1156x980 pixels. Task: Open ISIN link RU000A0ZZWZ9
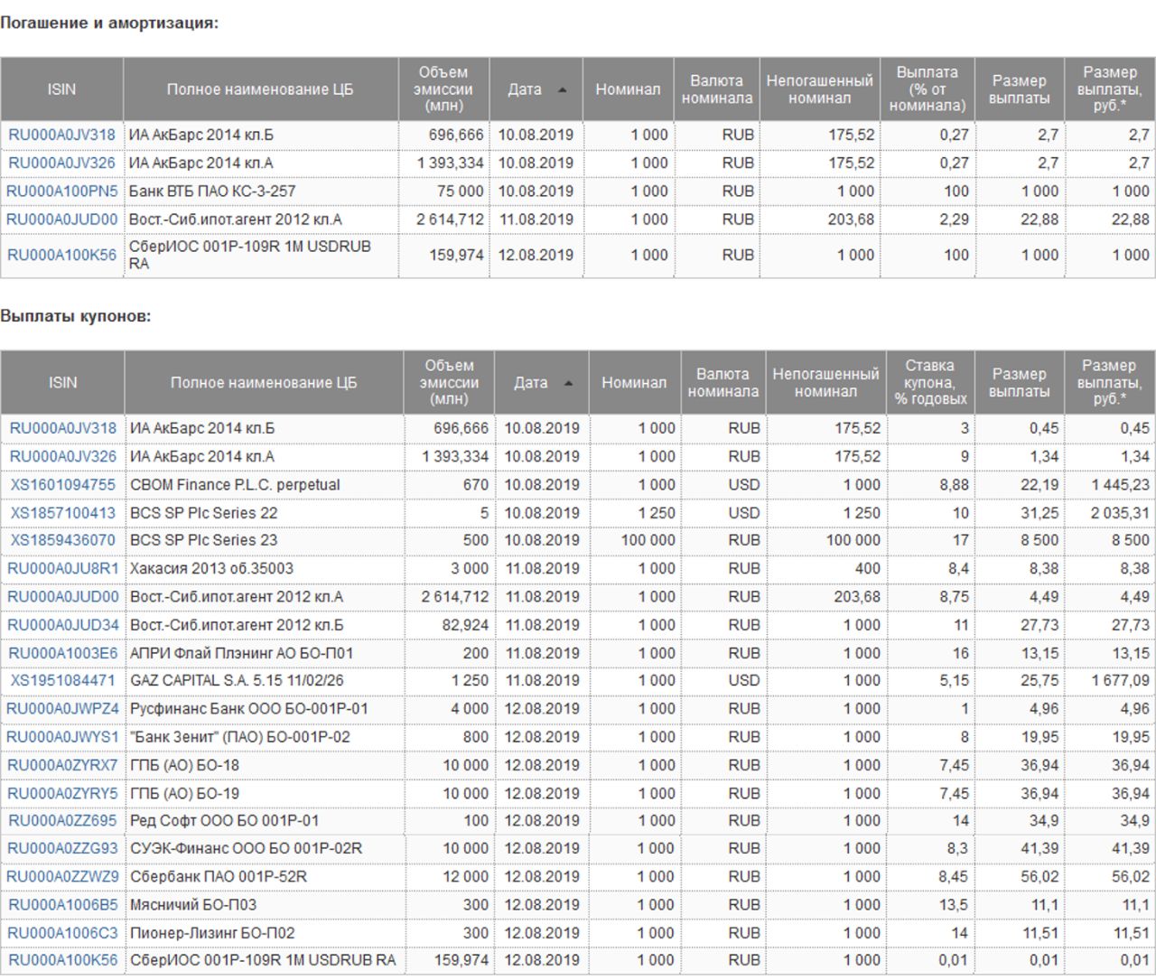coord(63,877)
